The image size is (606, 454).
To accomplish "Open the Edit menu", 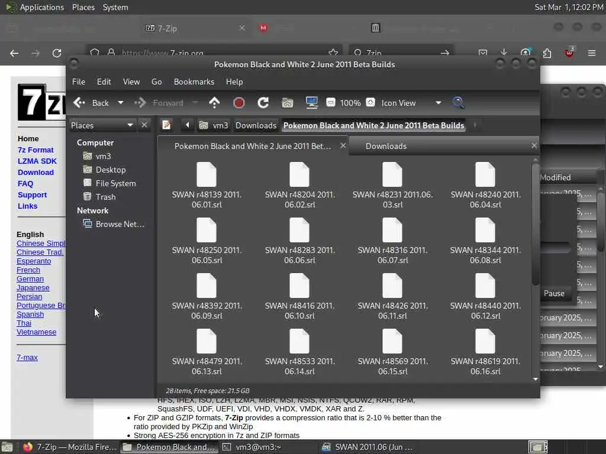I will pyautogui.click(x=104, y=82).
